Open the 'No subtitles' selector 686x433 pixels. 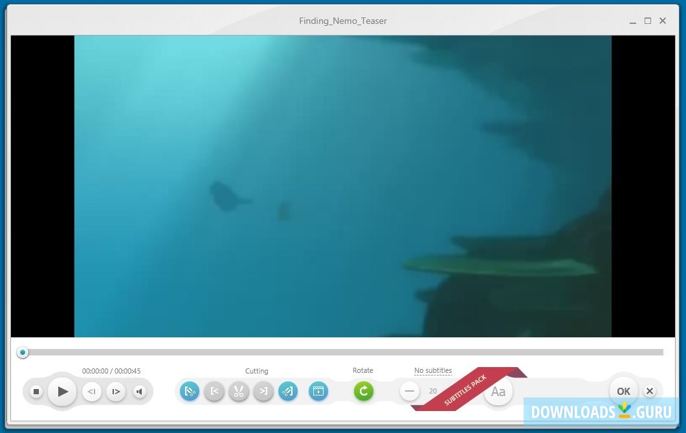tap(433, 370)
